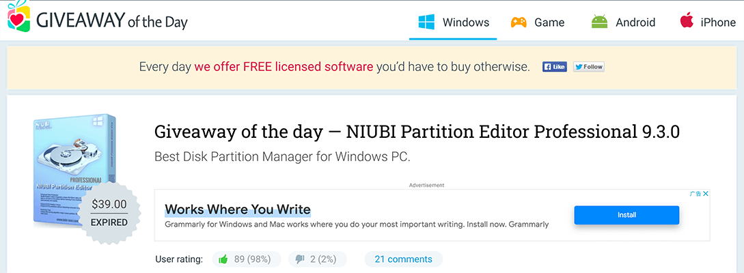The width and height of the screenshot is (744, 273).
Task: Give a thumbs down rating
Action: pyautogui.click(x=300, y=259)
